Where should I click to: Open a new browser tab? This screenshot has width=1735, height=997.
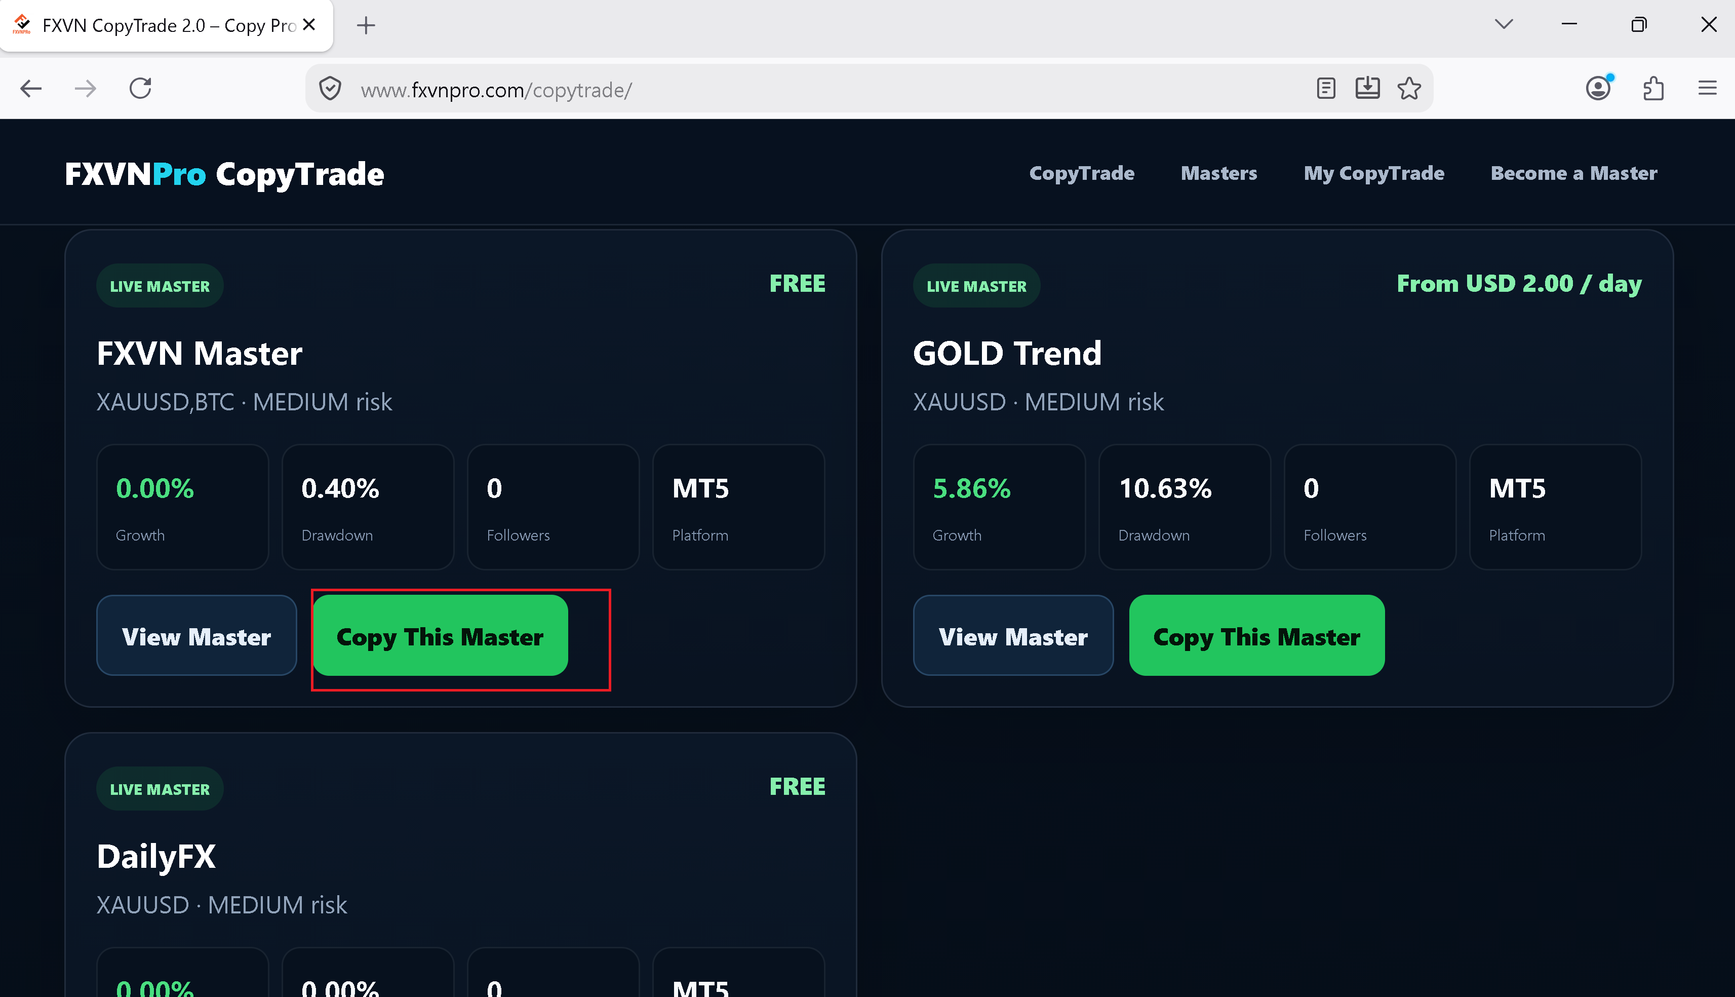(x=366, y=25)
